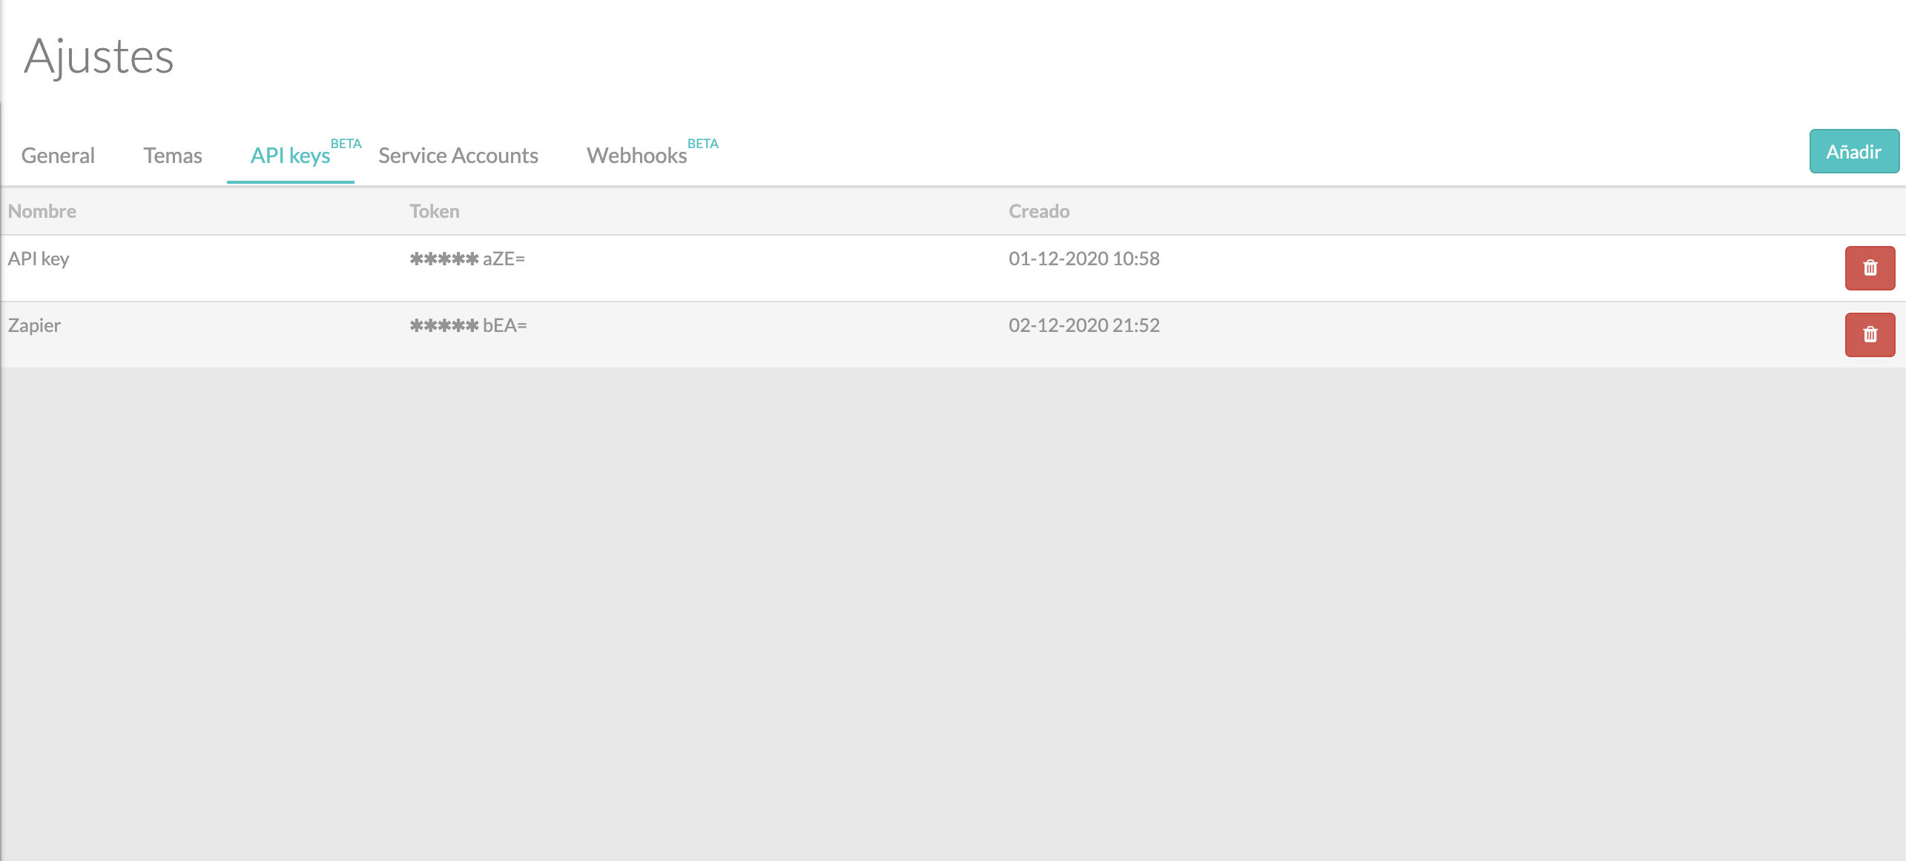Screen dimensions: 1906x861
Task: Go to the Webhooks tab
Action: [637, 156]
